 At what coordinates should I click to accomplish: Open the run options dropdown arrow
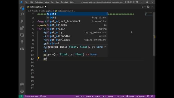tap(145, 7)
